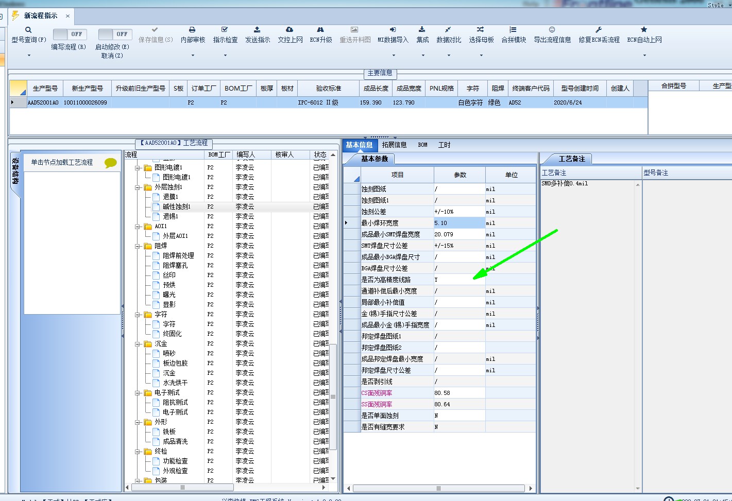Click the parameters grid horizontal scrollbar

coord(438,488)
